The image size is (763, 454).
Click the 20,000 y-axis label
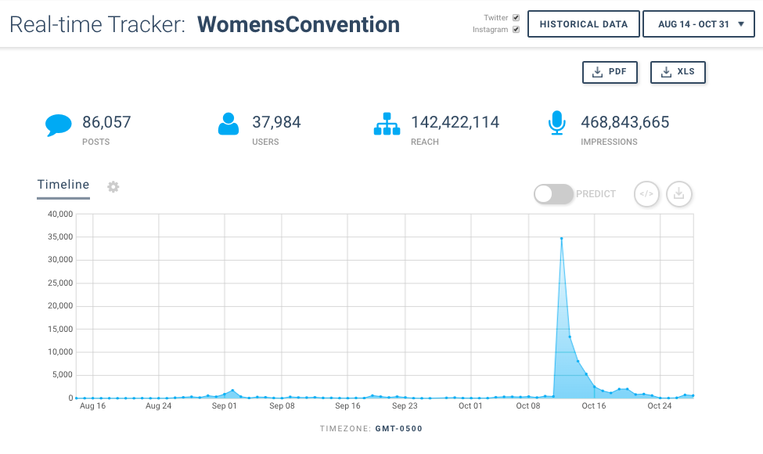[x=60, y=306]
